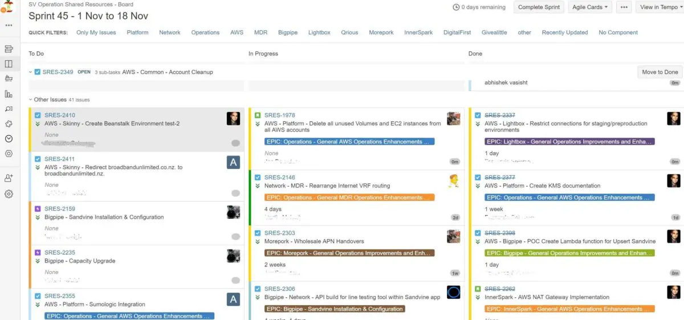
Task: Click the task checkbox icon on SRES-2411
Action: 38,159
